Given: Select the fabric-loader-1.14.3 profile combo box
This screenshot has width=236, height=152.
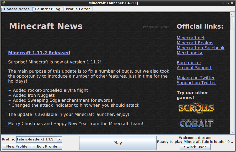Looking at the screenshot, I should pos(39,139).
